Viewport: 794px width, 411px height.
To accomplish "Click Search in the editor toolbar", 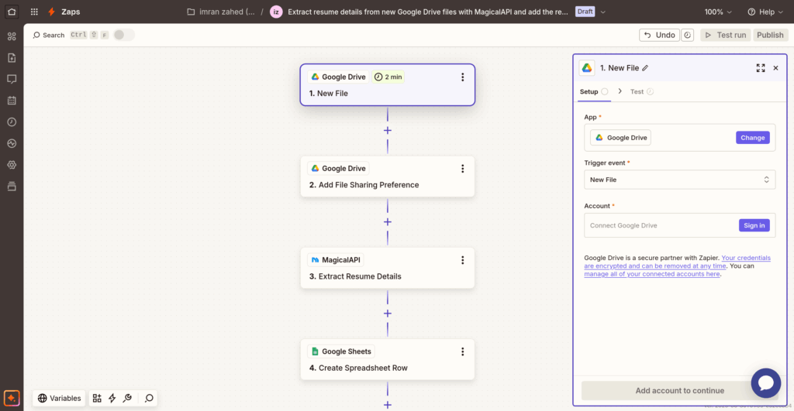I will point(49,35).
